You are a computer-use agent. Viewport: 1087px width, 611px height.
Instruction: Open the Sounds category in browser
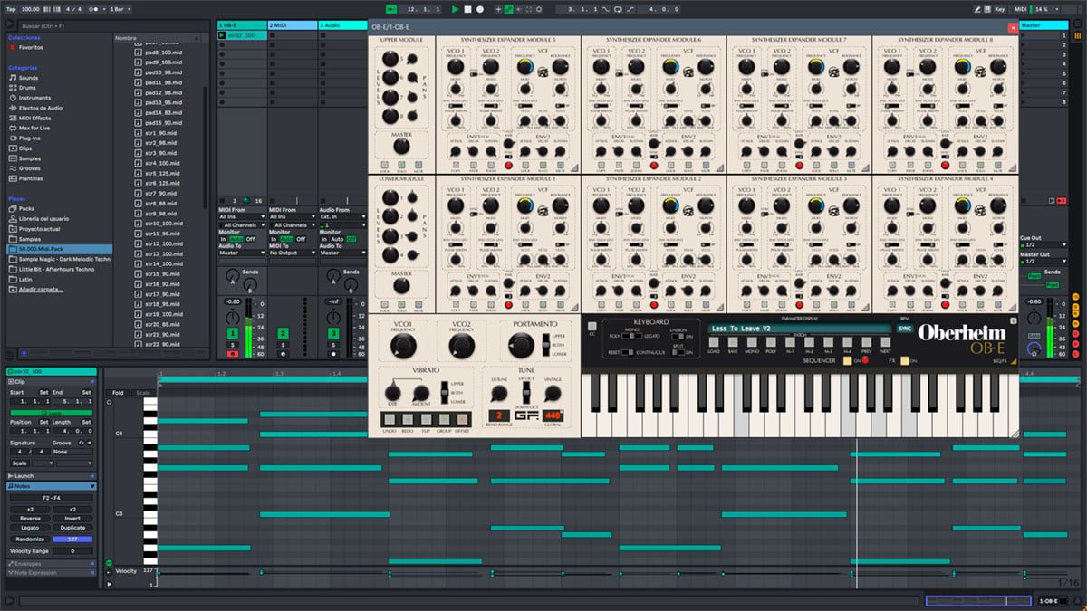28,78
